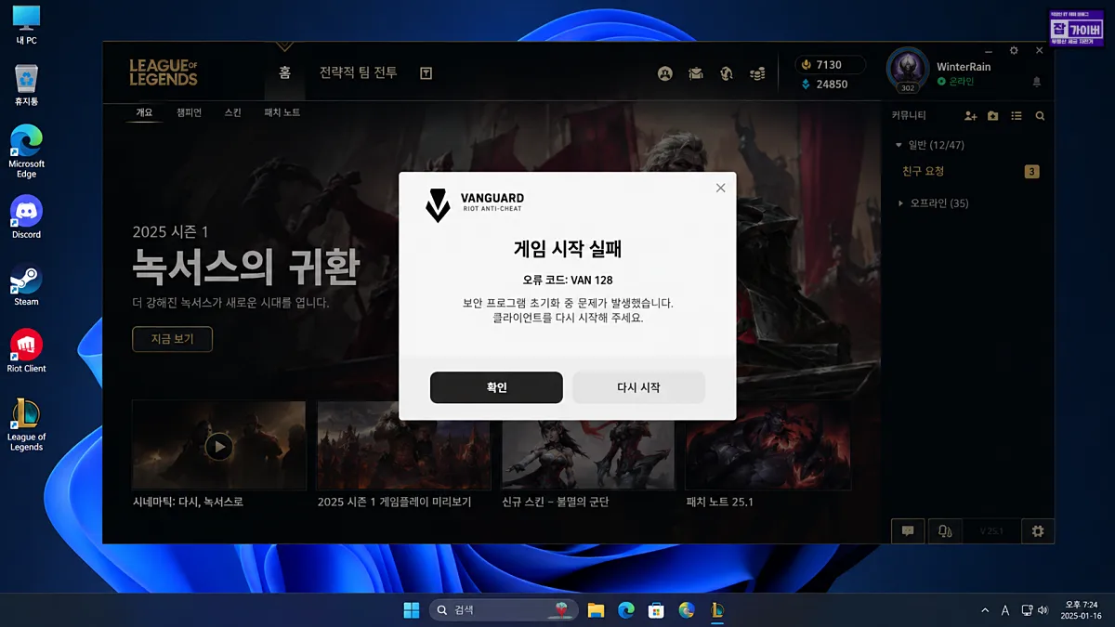Screen dimensions: 1115x627
Task: Select the 스킨 sub-tab
Action: pyautogui.click(x=232, y=112)
